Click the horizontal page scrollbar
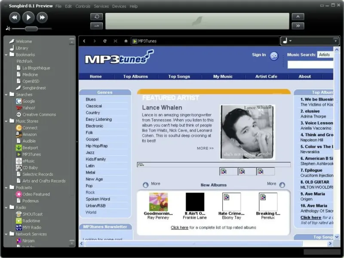 pyautogui.click(x=193, y=243)
